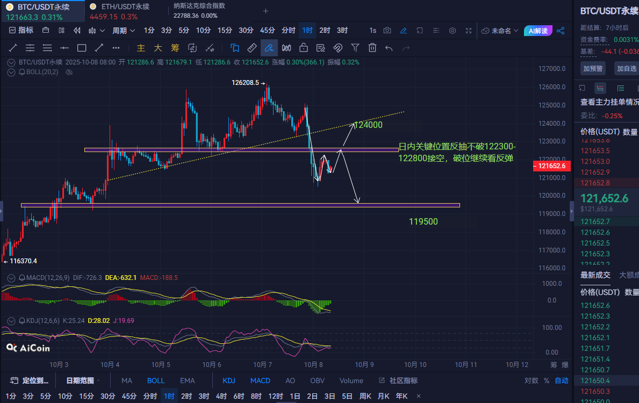Select the rectangle drawing tool
Viewport: 639px width, 403px height.
(x=82, y=48)
